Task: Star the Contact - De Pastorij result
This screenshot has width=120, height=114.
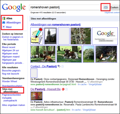Action: [62, 66]
